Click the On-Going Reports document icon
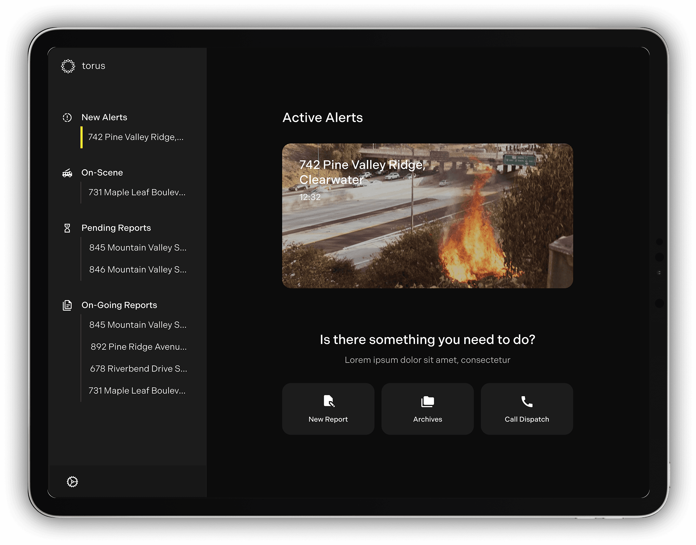Viewport: 696px width, 545px height. tap(67, 305)
